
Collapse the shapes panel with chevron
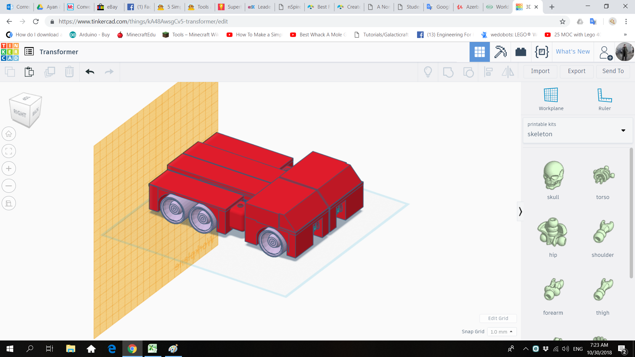(520, 211)
